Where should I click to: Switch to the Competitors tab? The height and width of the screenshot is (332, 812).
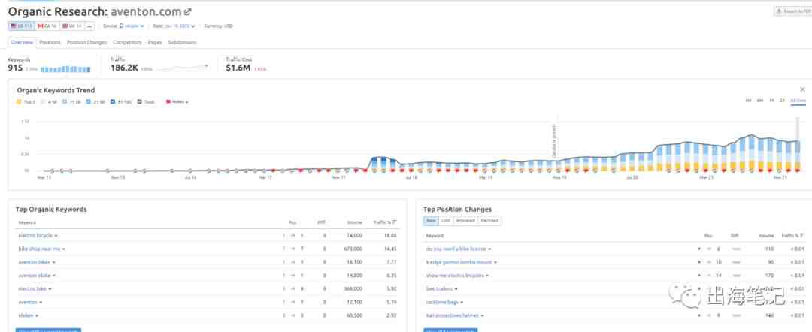click(x=127, y=42)
